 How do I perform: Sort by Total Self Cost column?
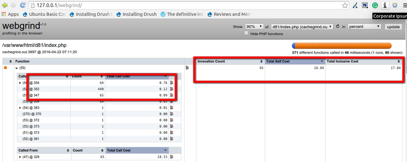(x=295, y=61)
